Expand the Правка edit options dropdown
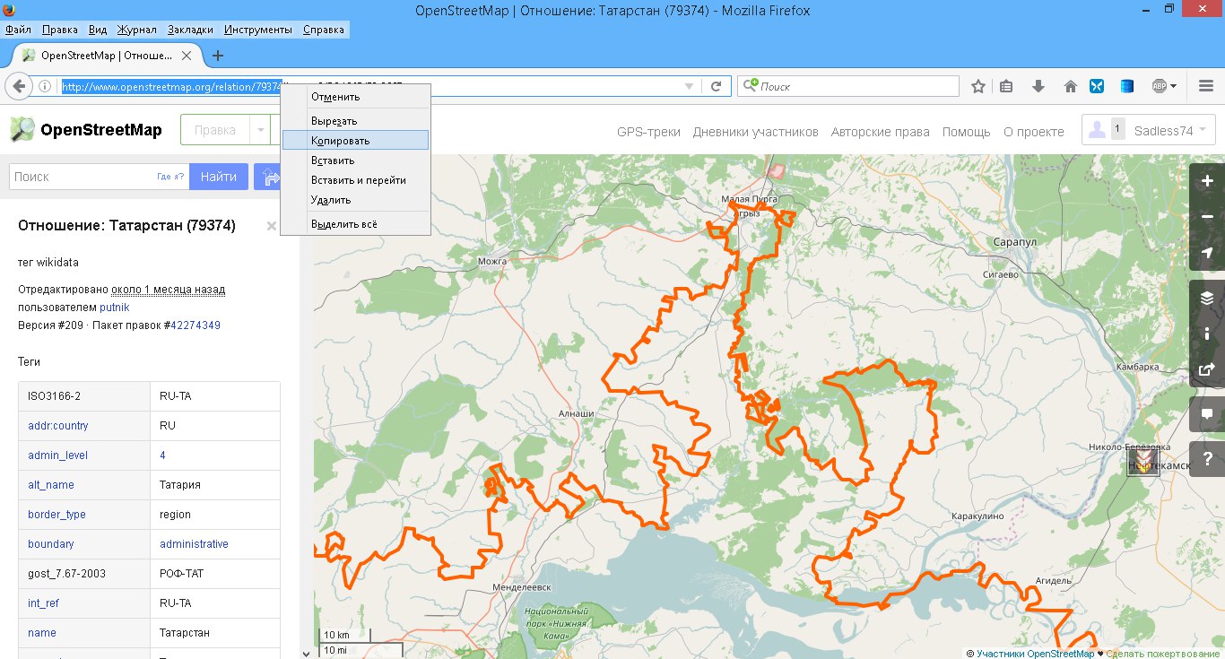 (x=260, y=130)
